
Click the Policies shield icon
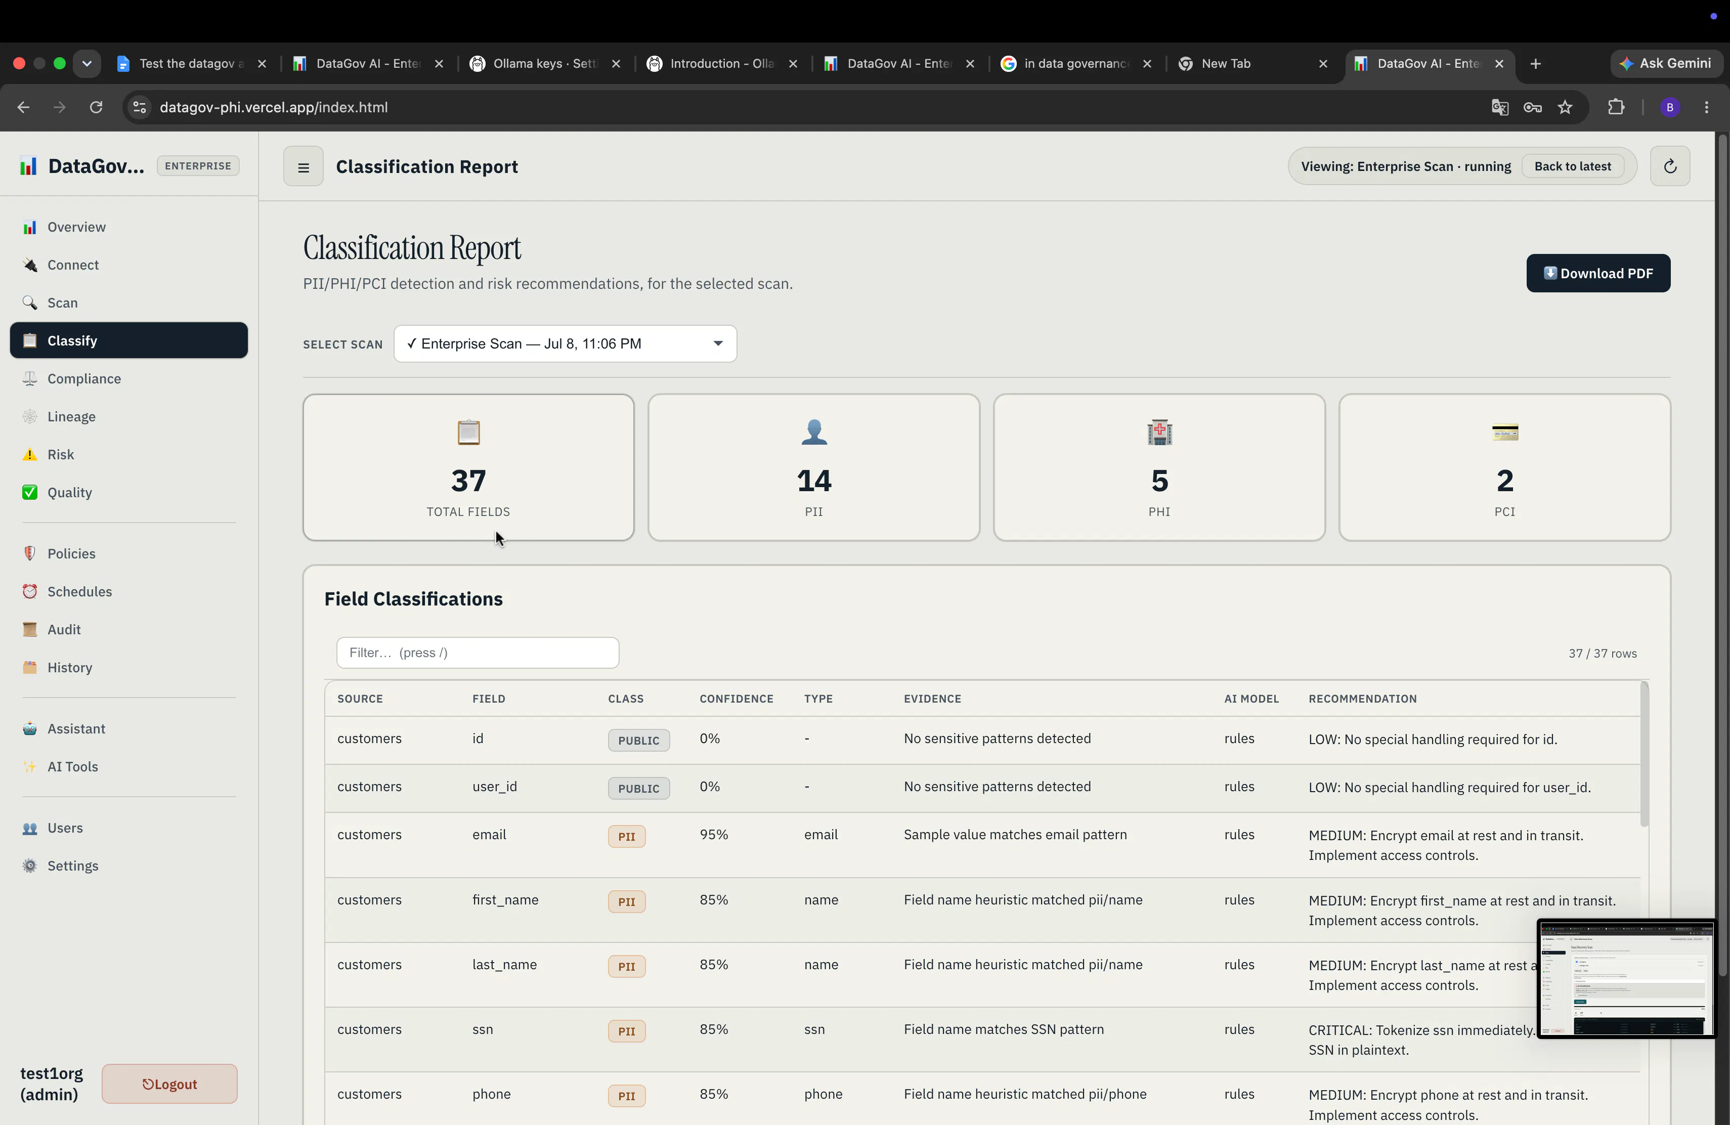click(x=30, y=553)
